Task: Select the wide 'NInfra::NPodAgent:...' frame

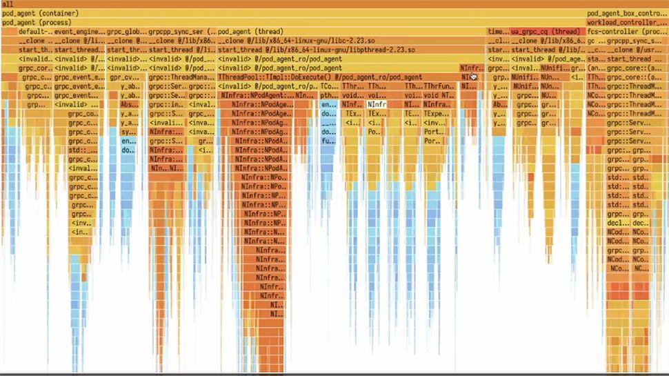Action: pos(257,95)
